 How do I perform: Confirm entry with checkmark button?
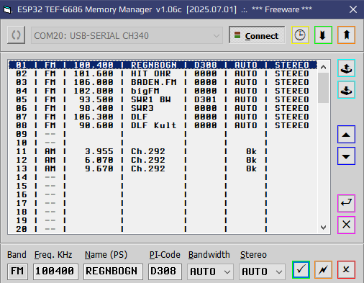coord(301,270)
